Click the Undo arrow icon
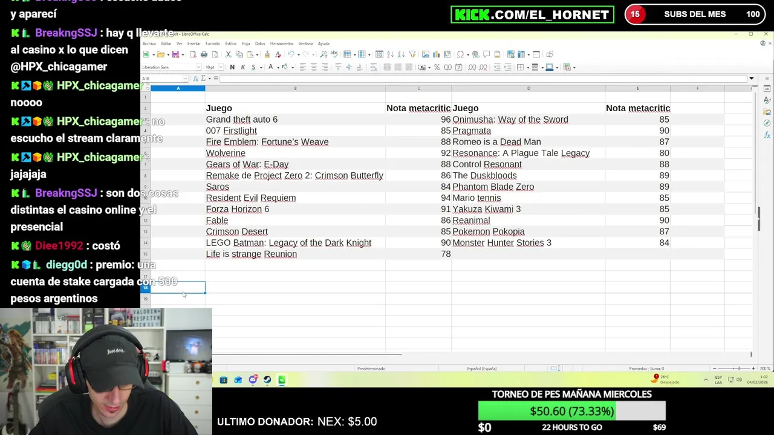The width and height of the screenshot is (774, 435). pos(290,54)
